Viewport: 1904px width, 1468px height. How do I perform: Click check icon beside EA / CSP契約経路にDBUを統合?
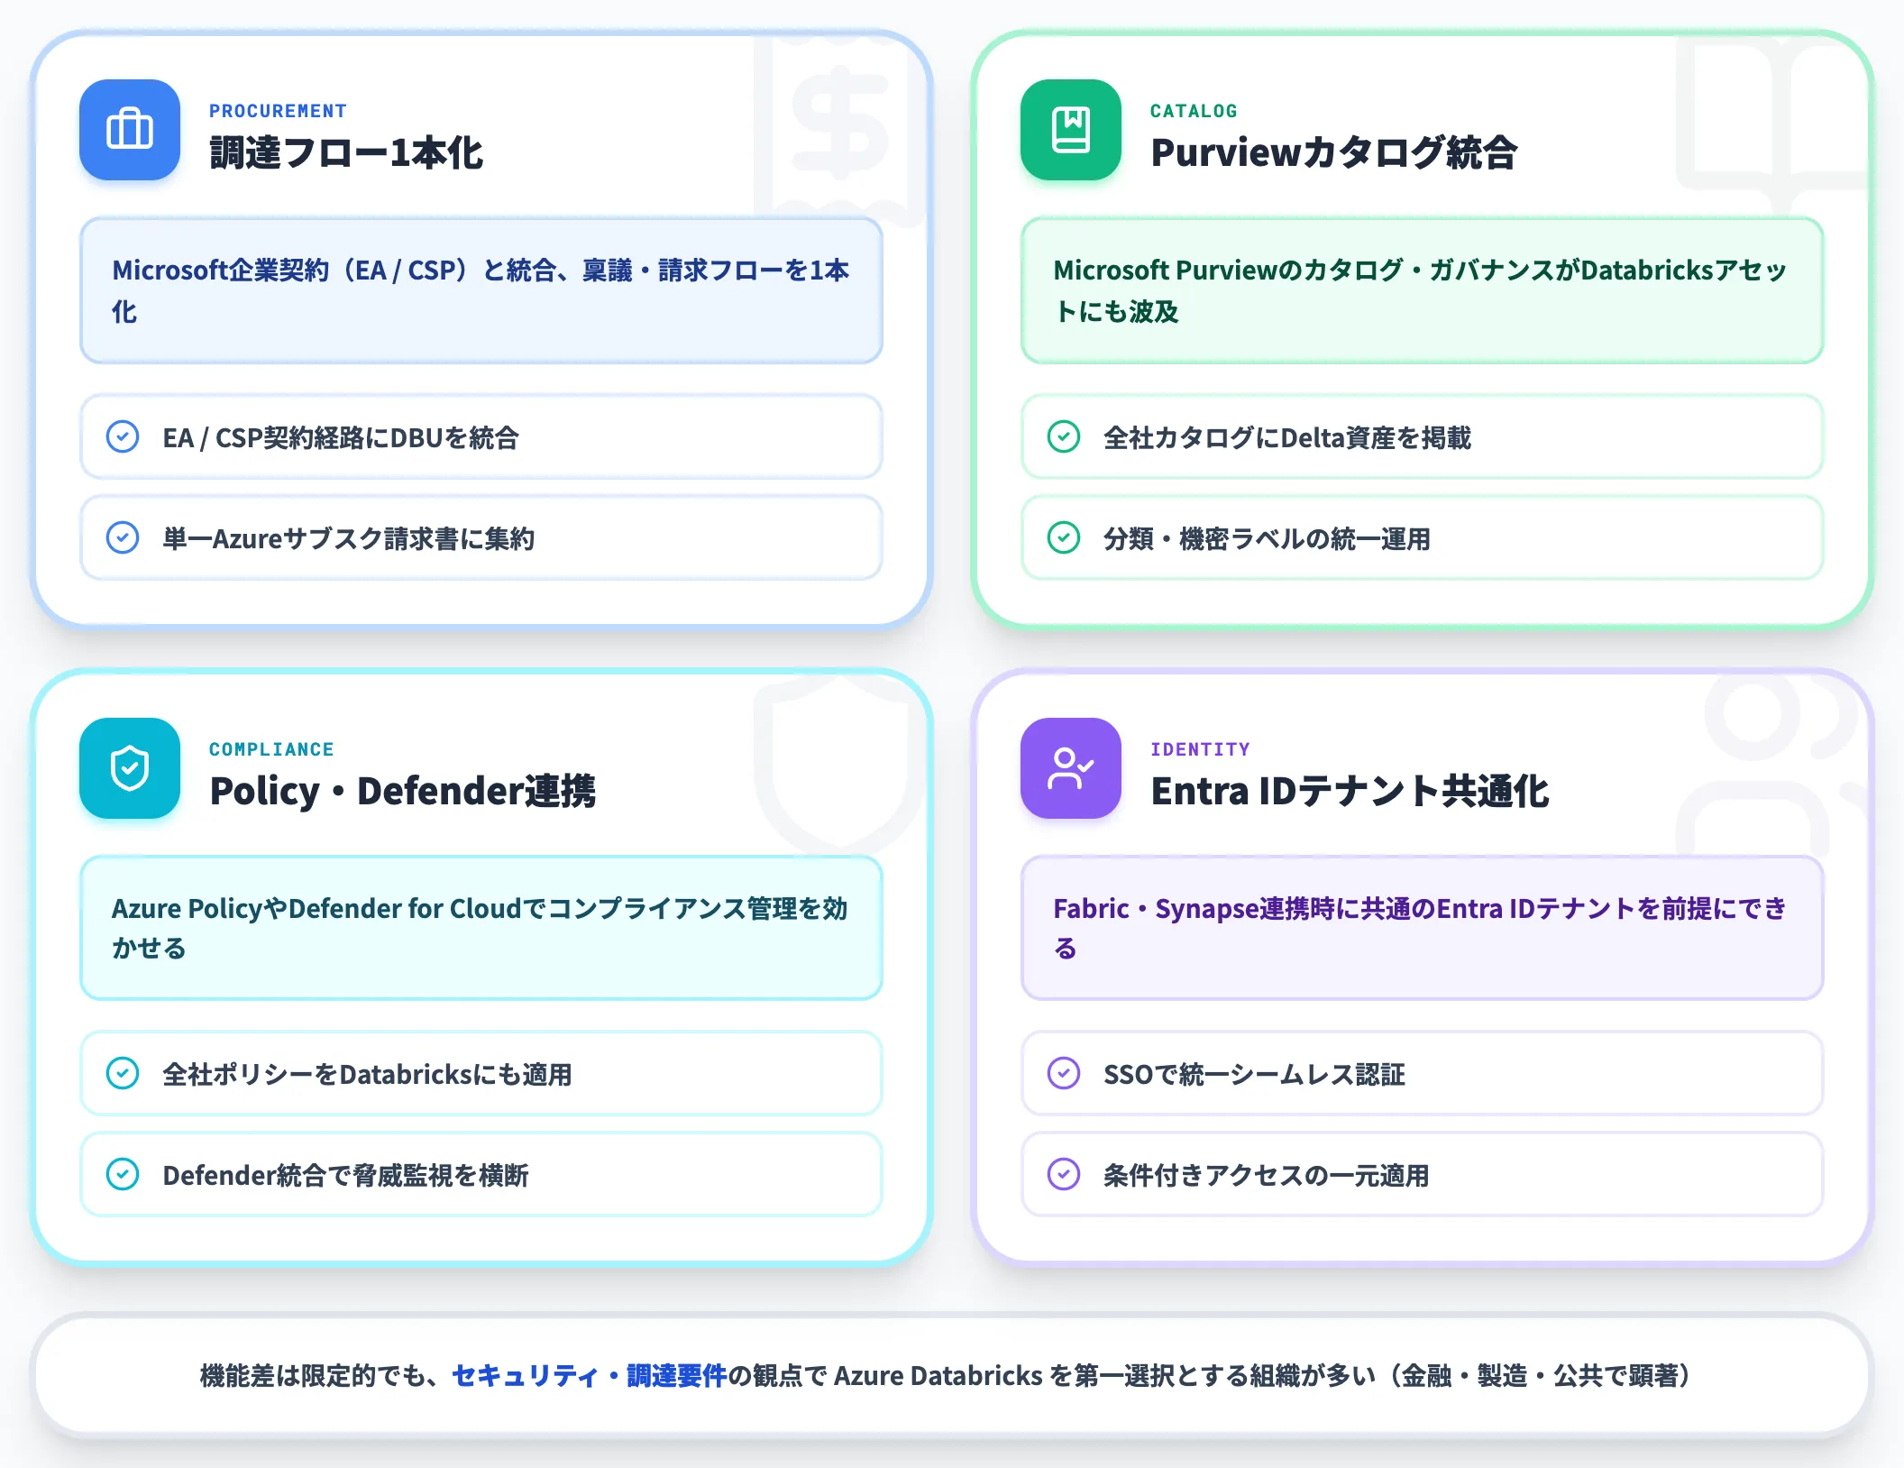pos(123,436)
